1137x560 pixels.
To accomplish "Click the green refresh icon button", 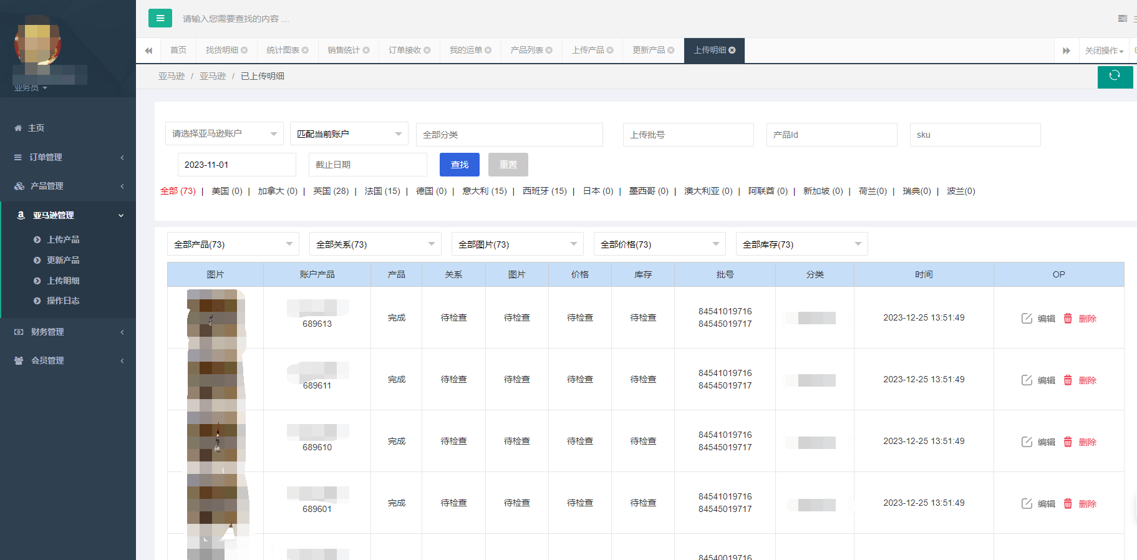I will (x=1115, y=77).
